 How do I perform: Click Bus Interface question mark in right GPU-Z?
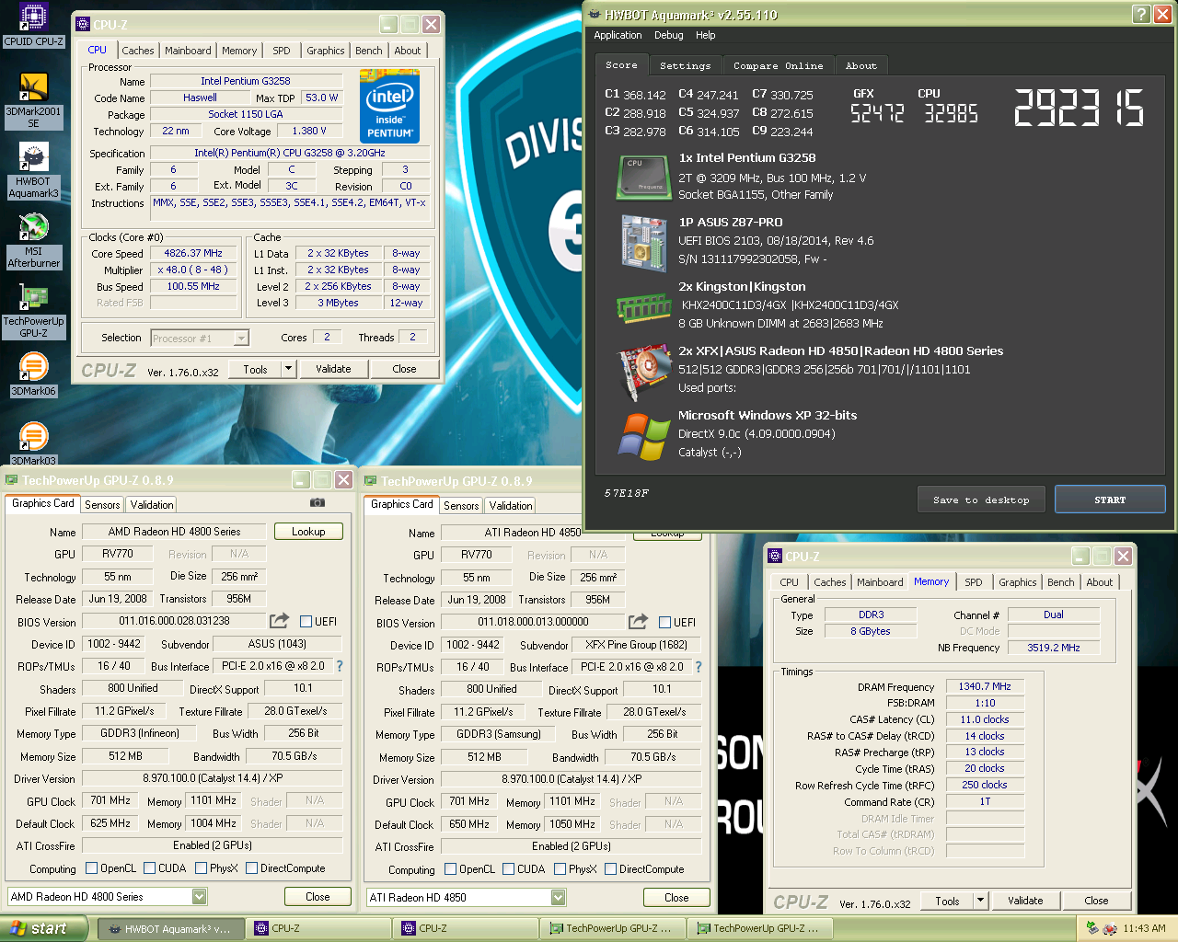pyautogui.click(x=698, y=667)
